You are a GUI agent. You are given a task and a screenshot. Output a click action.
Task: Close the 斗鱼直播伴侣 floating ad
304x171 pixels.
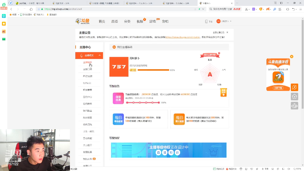291,57
